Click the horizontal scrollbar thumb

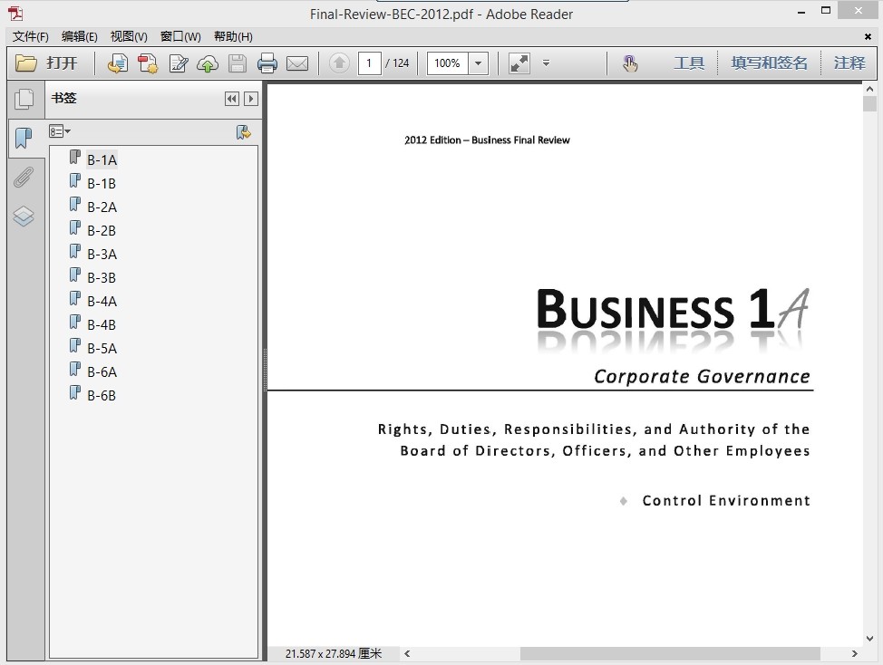pyautogui.click(x=669, y=653)
